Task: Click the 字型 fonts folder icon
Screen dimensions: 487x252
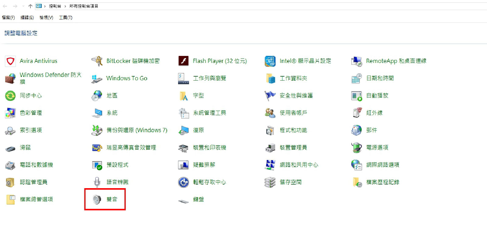Action: [184, 96]
